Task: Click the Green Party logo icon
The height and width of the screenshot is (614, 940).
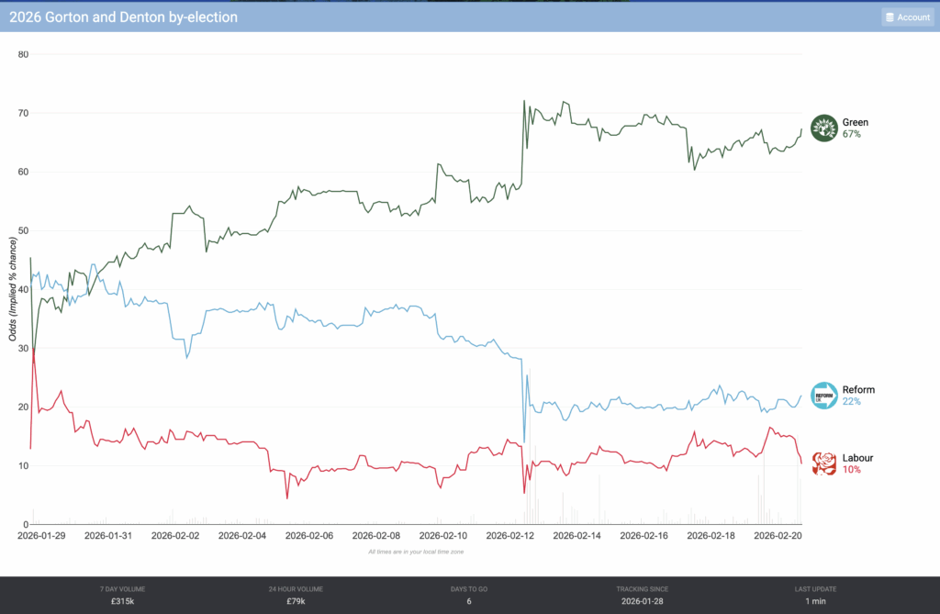Action: point(824,128)
